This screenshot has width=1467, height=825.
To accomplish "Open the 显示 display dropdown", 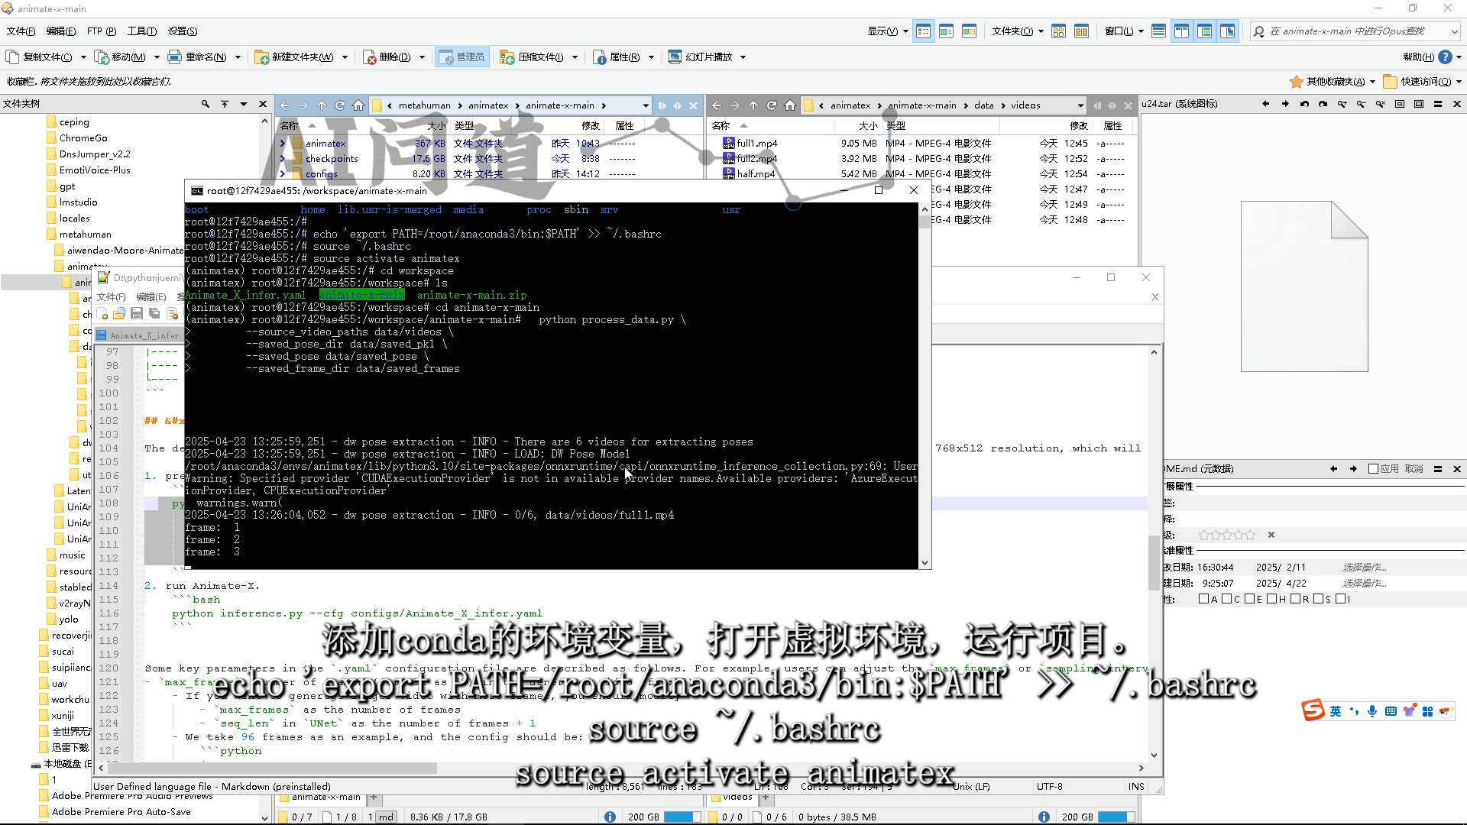I will point(887,31).
